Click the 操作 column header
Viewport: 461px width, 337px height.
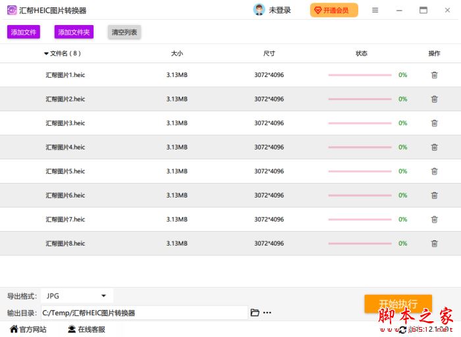434,53
